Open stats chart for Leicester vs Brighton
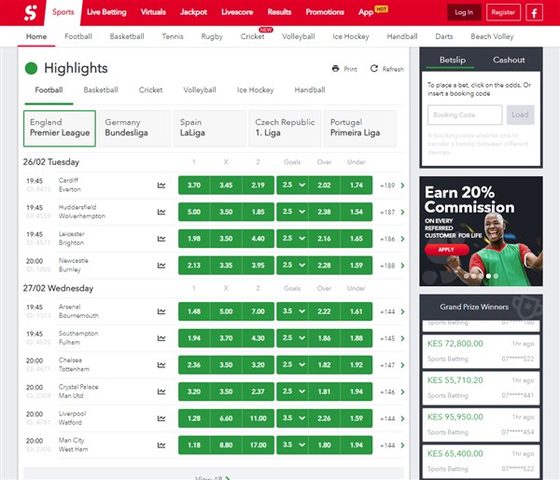560x480 pixels. (161, 239)
